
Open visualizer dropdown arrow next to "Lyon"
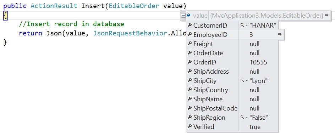247,81
